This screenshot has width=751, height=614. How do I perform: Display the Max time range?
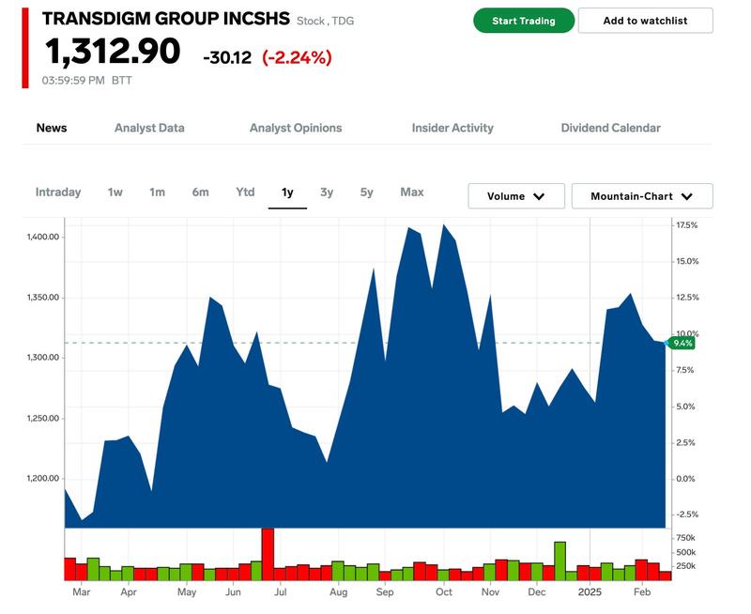tap(412, 192)
